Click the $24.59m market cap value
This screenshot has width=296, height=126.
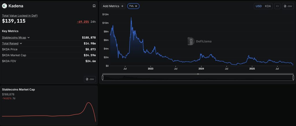pyautogui.click(x=90, y=55)
